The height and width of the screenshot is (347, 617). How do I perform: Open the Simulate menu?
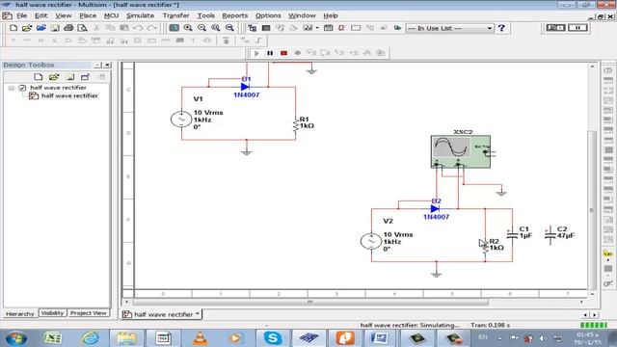tap(140, 15)
